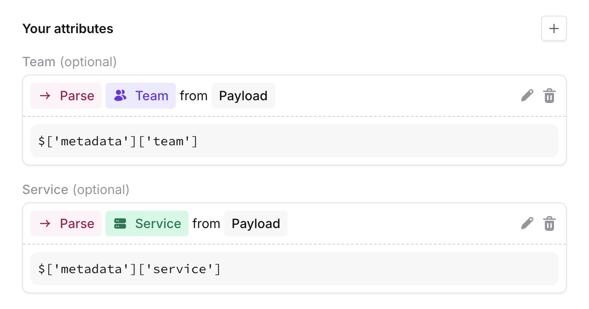
Task: Click the Your attributes heading
Action: [68, 29]
